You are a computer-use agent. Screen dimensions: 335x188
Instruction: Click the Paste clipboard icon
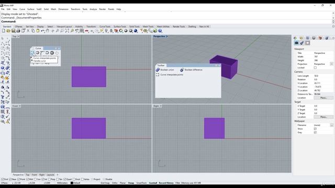[x=38, y=31]
